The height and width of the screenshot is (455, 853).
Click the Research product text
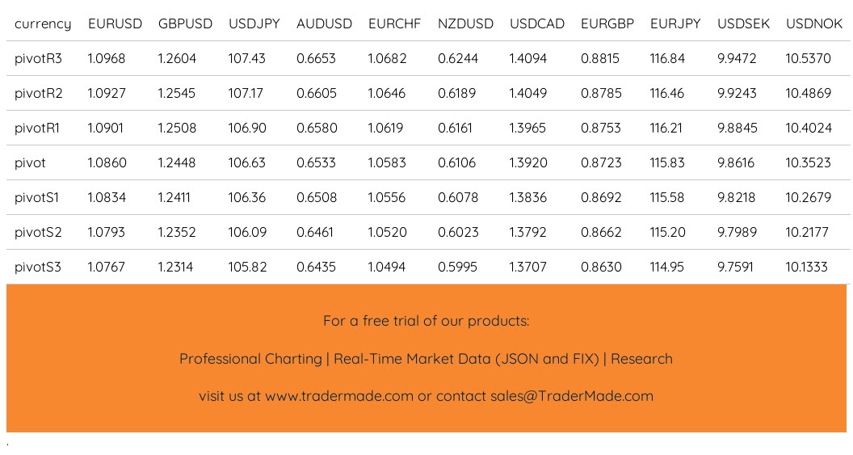pos(641,359)
